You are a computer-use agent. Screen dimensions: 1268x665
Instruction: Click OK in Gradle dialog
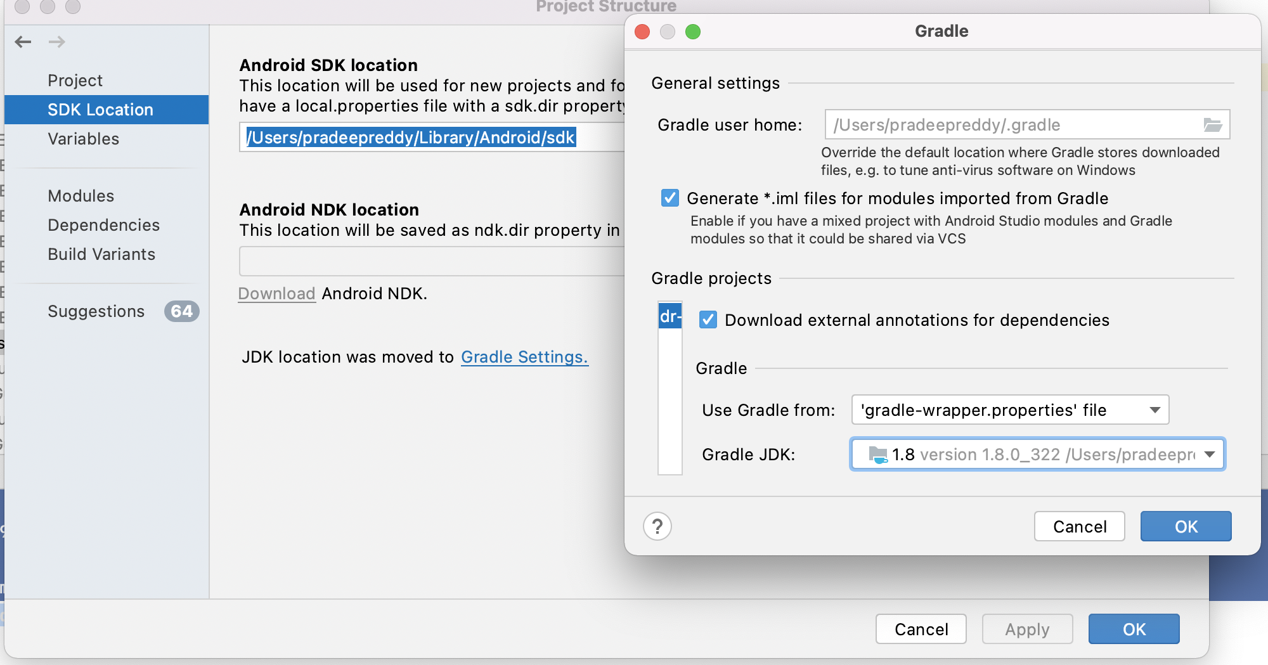point(1186,526)
